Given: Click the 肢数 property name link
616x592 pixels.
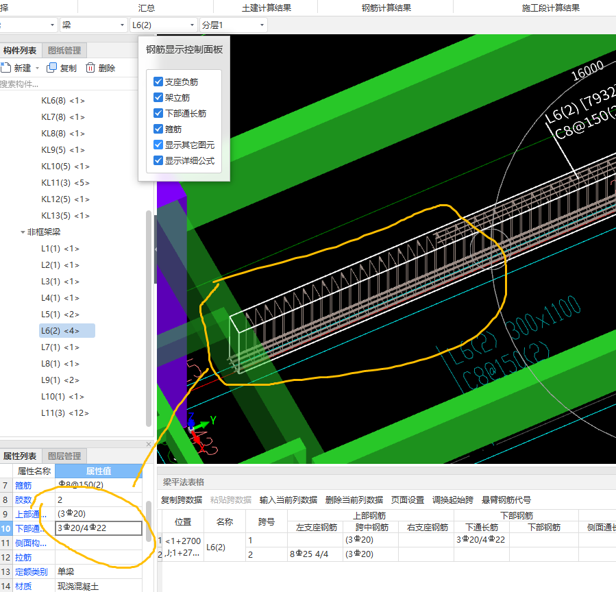Looking at the screenshot, I should coord(23,500).
